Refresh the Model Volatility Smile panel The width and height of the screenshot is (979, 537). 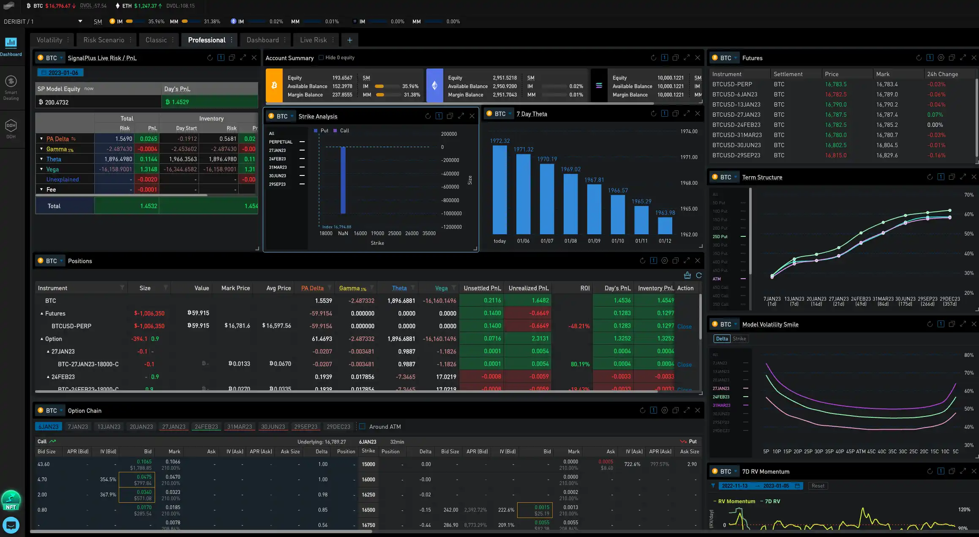[x=930, y=324]
